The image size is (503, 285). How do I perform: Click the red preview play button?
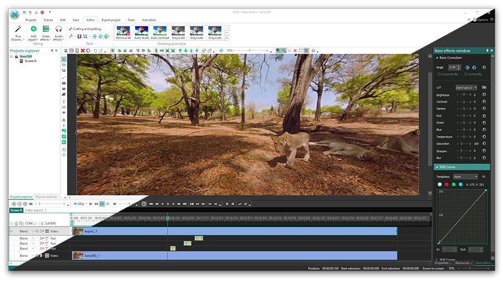tap(91, 204)
